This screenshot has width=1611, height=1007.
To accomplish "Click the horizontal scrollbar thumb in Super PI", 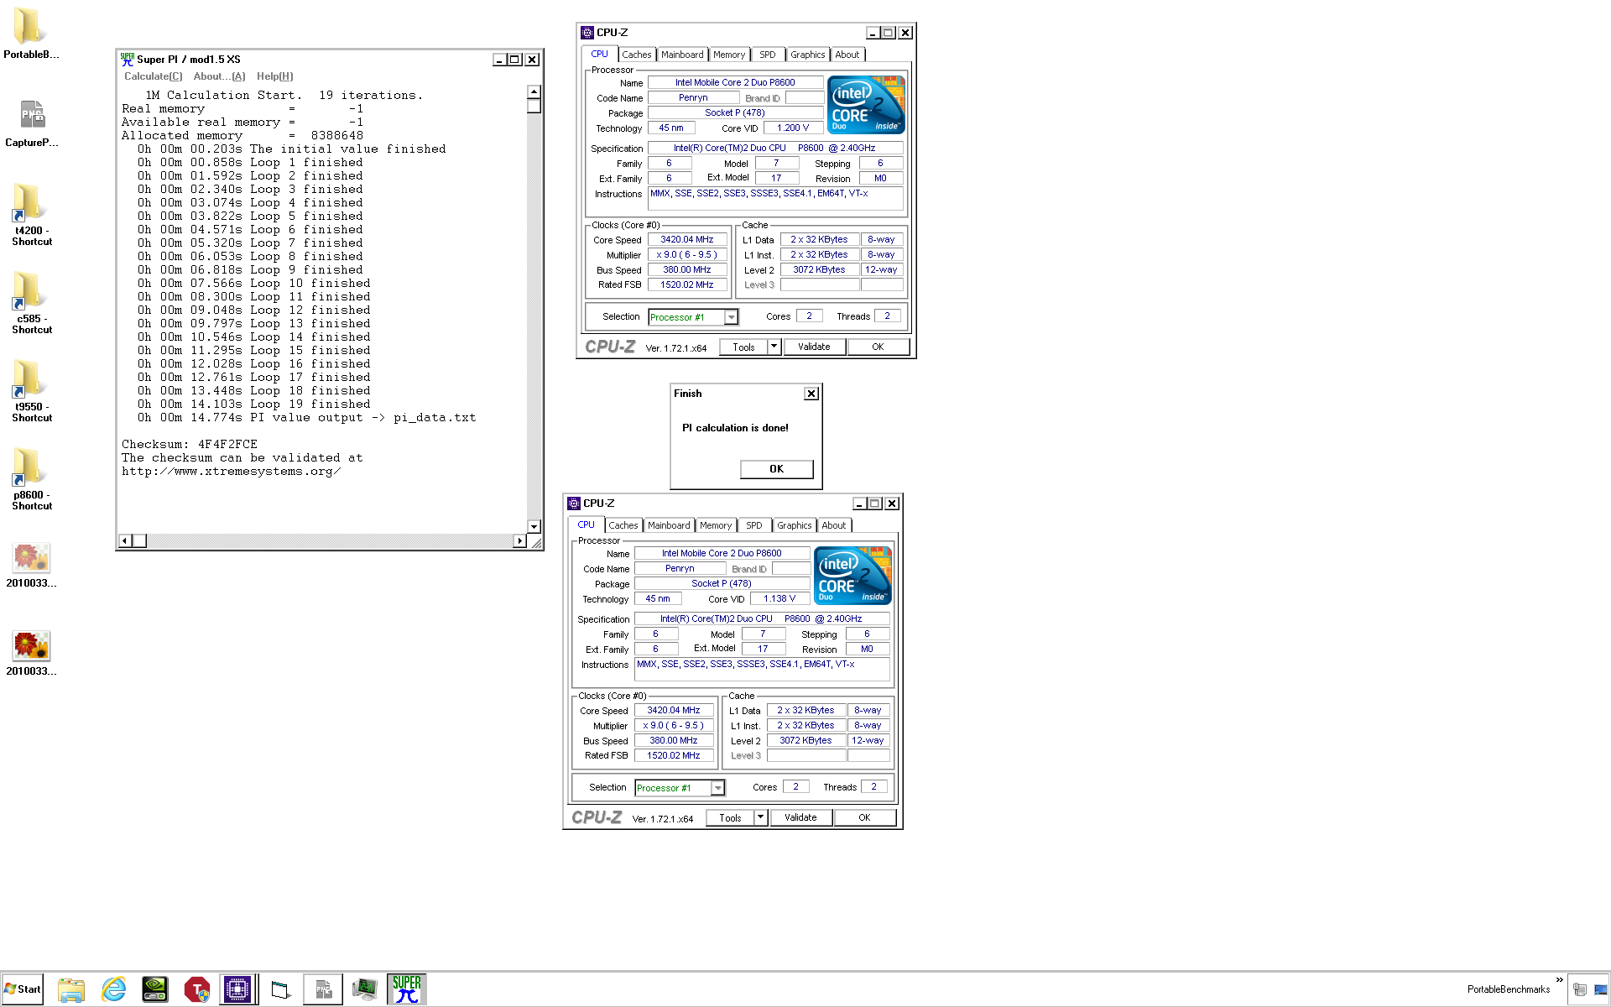I will click(x=139, y=540).
